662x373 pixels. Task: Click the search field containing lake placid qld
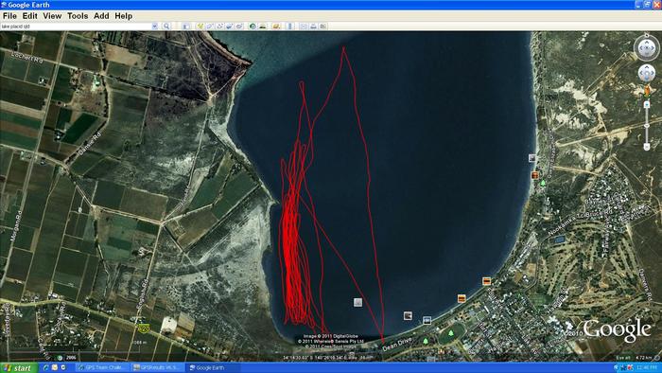(76, 27)
